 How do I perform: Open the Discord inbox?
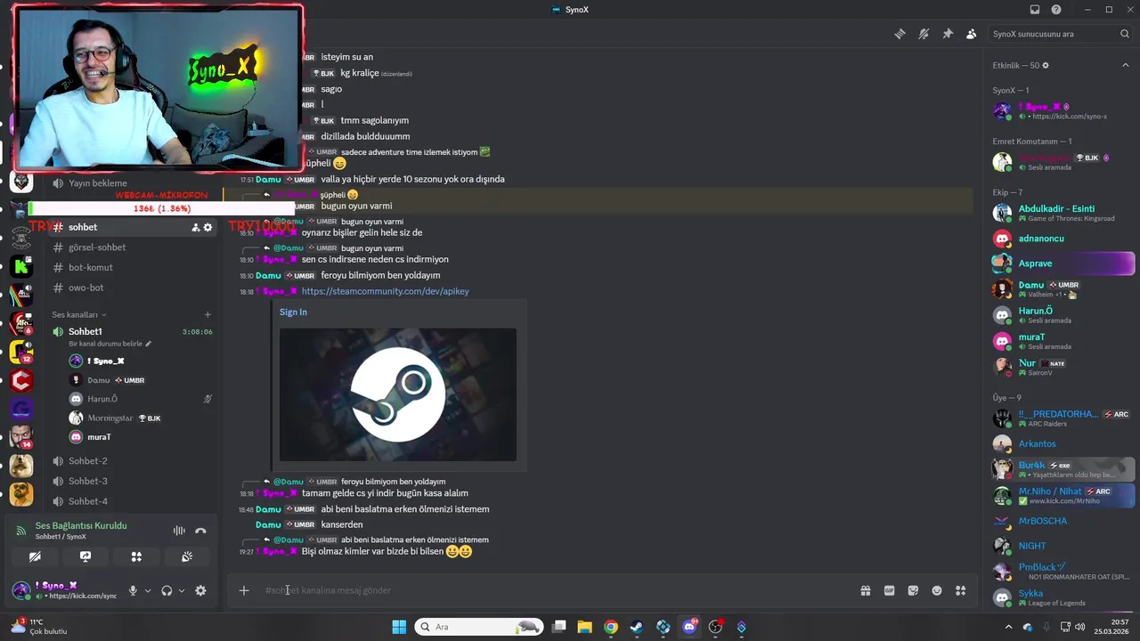1035,10
